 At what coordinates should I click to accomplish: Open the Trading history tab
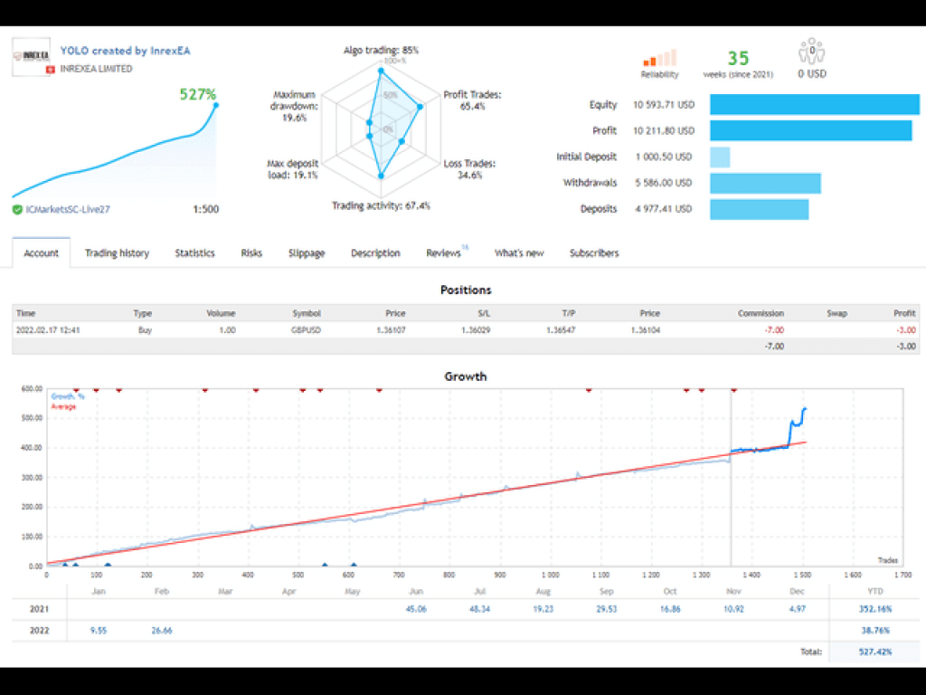pos(117,253)
